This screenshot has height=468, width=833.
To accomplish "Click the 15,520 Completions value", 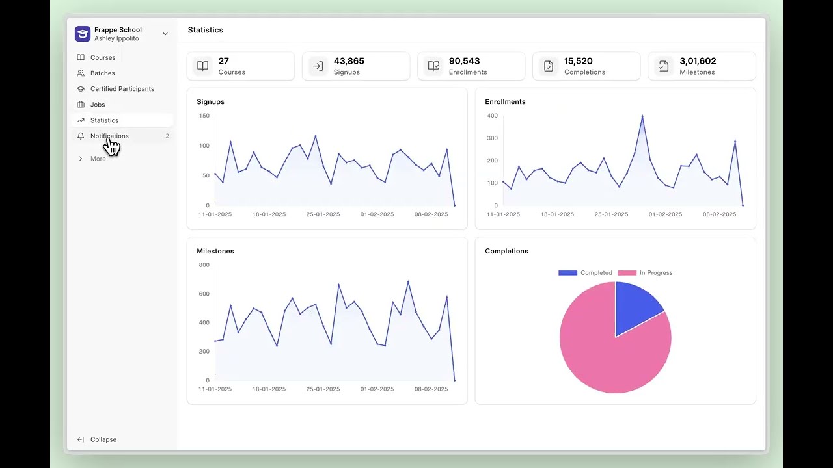I will pyautogui.click(x=579, y=61).
